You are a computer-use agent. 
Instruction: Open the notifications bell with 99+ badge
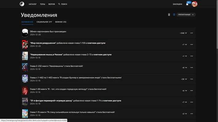pyautogui.click(x=187, y=4)
